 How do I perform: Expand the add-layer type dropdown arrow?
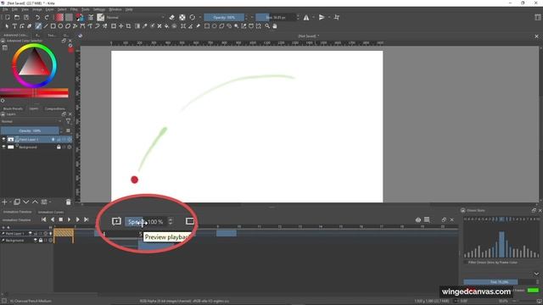10,202
